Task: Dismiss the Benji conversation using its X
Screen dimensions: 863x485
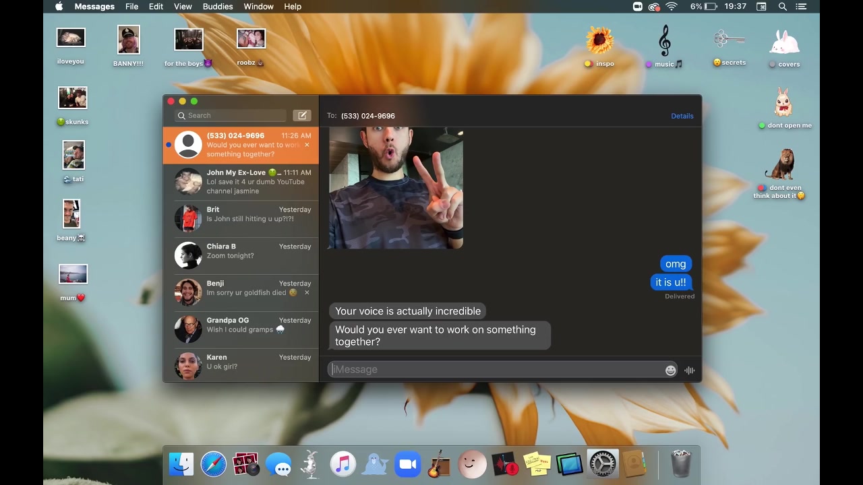Action: [307, 292]
